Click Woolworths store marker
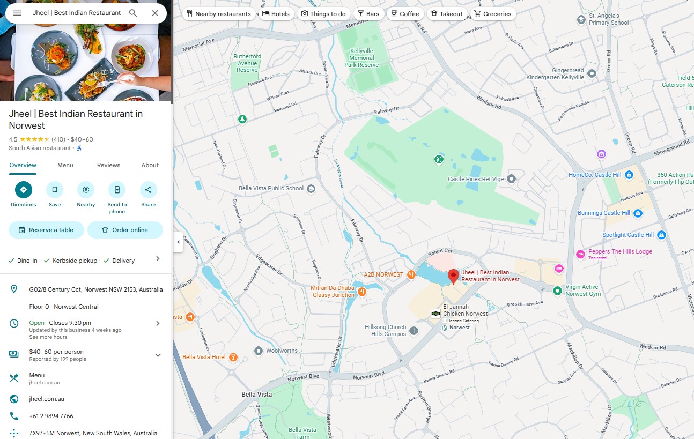694x439 pixels. click(x=259, y=351)
